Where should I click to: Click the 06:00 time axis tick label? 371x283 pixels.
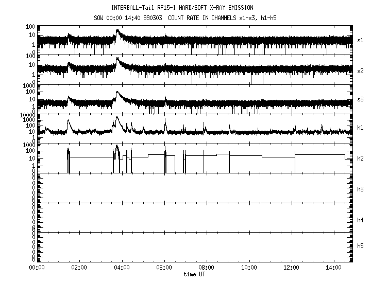[164, 268]
